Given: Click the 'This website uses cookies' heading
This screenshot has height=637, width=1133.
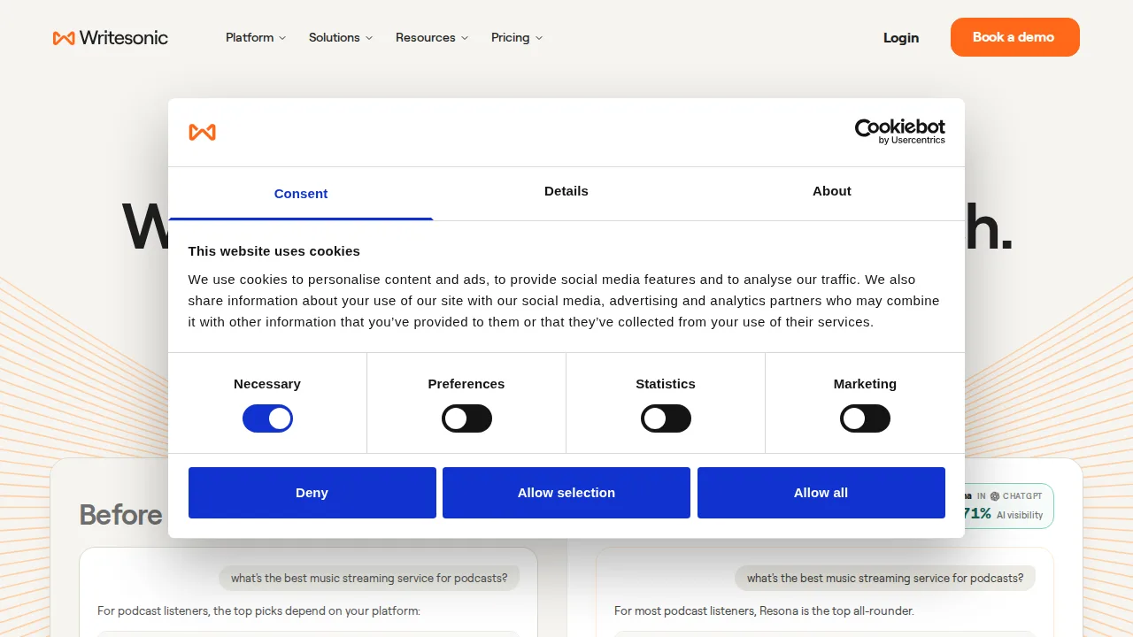Looking at the screenshot, I should 274,251.
